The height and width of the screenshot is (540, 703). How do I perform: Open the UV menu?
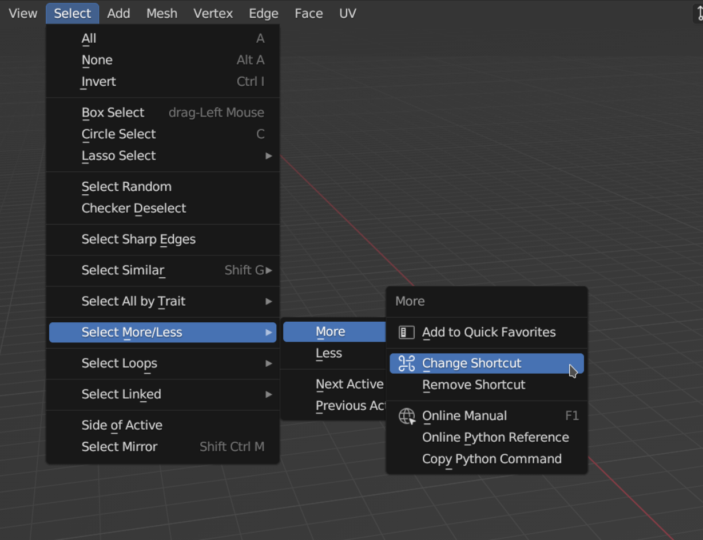347,13
